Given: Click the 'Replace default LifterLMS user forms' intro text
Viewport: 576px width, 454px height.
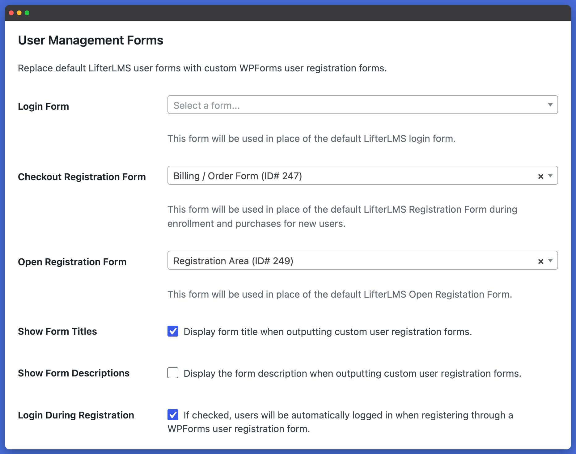Looking at the screenshot, I should [202, 68].
